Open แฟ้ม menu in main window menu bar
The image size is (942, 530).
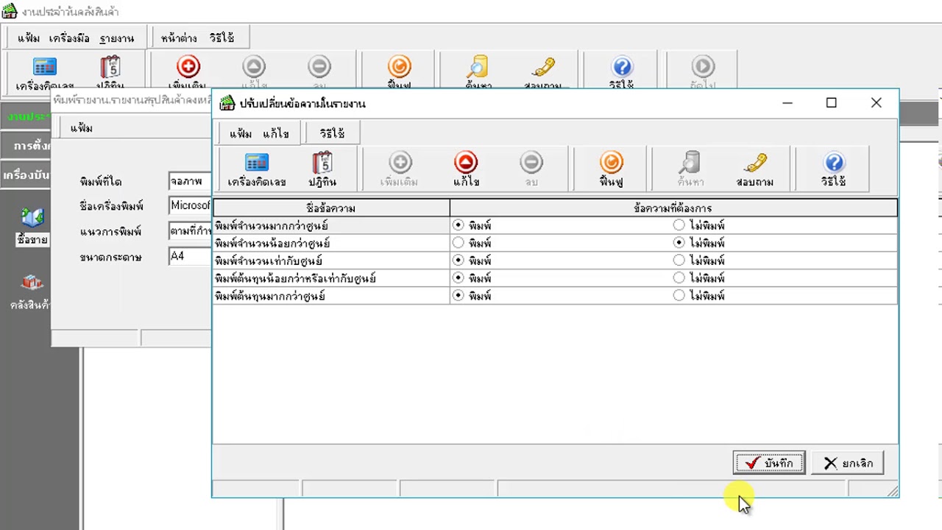click(29, 38)
